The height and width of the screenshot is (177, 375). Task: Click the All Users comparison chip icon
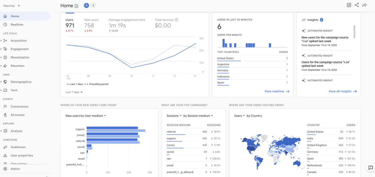coord(86,5)
